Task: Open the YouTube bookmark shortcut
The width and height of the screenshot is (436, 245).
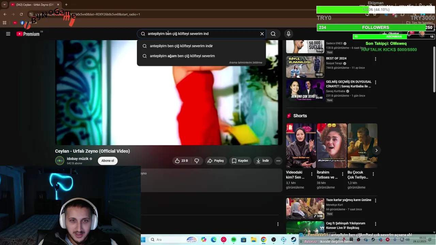Action: 15,23
